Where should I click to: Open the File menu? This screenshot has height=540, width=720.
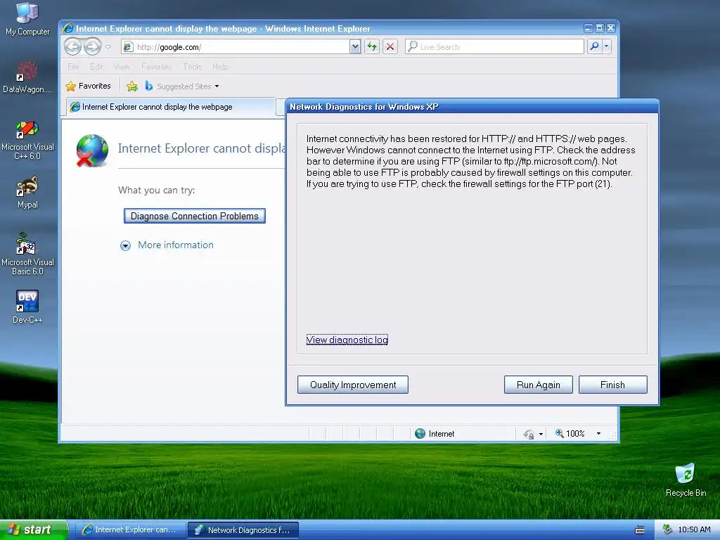73,67
